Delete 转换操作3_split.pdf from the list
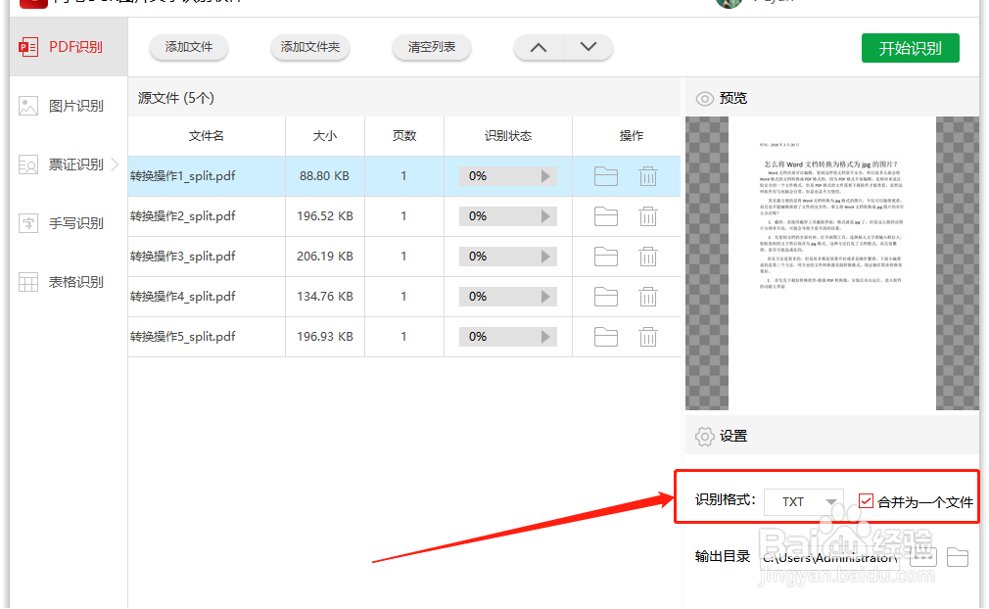 click(648, 257)
